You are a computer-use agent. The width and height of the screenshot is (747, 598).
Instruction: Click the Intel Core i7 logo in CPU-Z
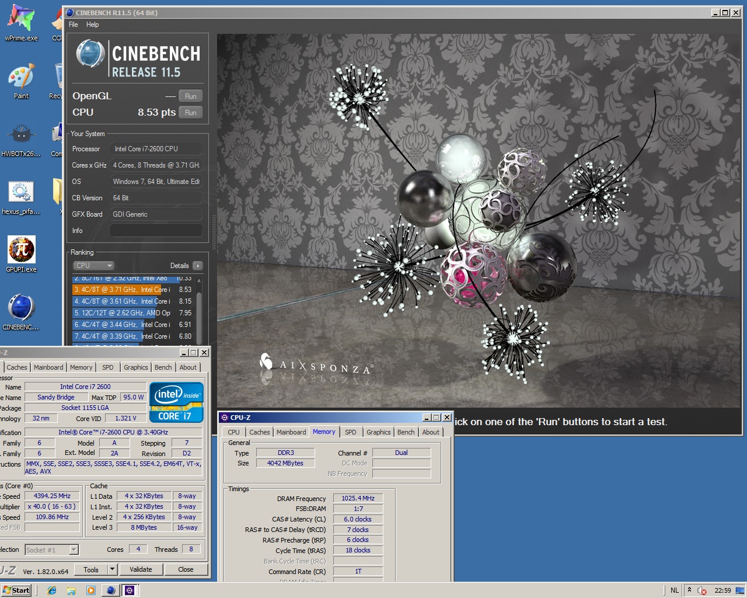click(176, 402)
